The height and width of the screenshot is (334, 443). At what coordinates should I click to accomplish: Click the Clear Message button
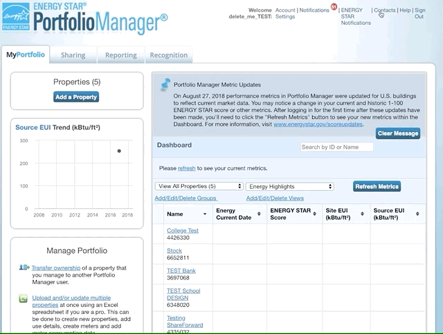[x=398, y=133]
